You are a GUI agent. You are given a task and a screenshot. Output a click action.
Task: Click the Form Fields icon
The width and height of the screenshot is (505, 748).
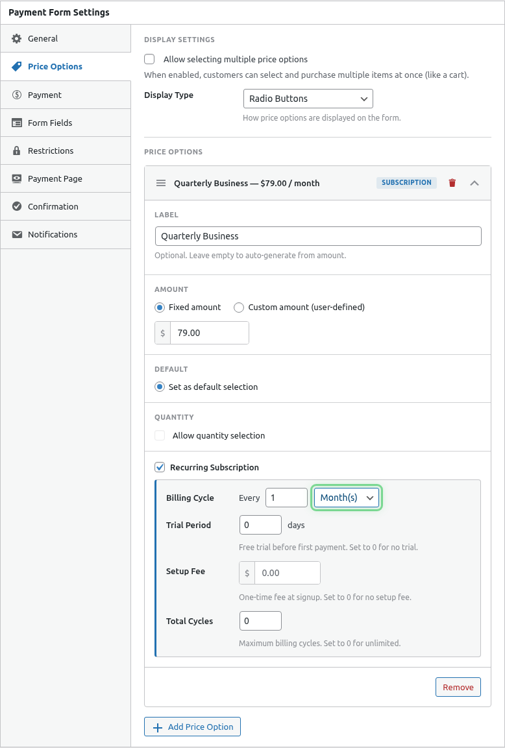tap(17, 123)
